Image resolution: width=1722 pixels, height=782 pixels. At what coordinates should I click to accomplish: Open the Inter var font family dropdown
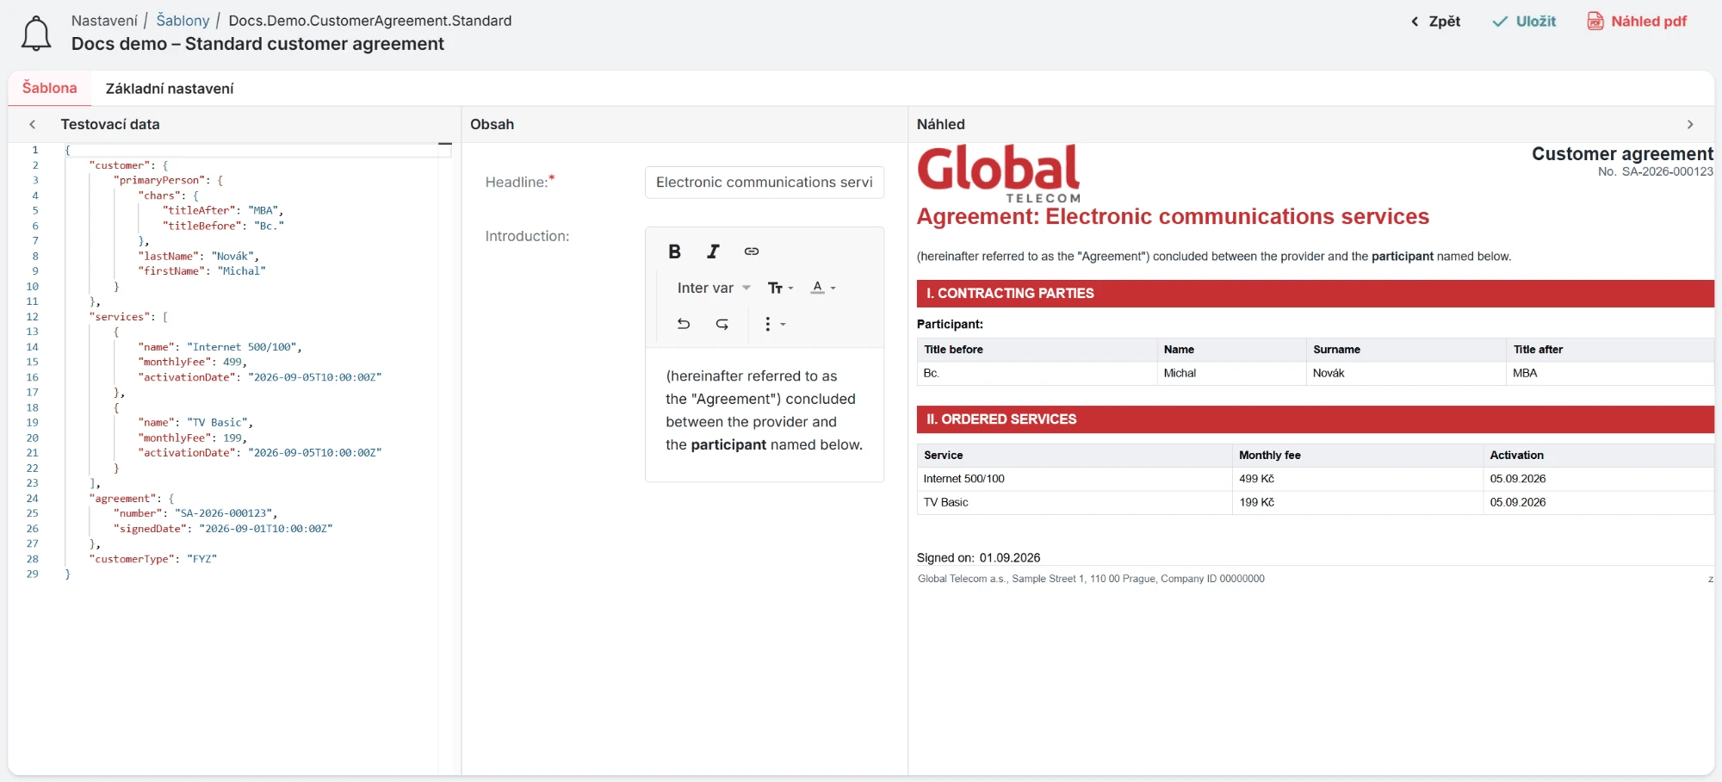(714, 288)
